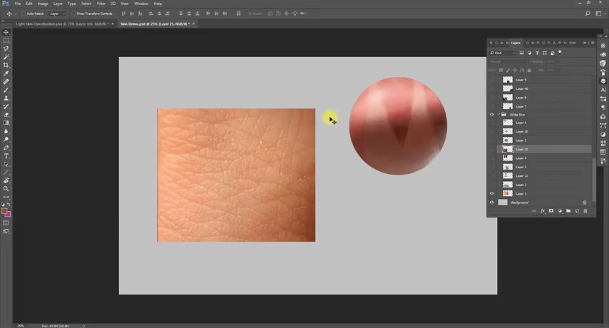Click the foreground color swatch
Viewport: 609px width, 328px height.
pyautogui.click(x=5, y=211)
